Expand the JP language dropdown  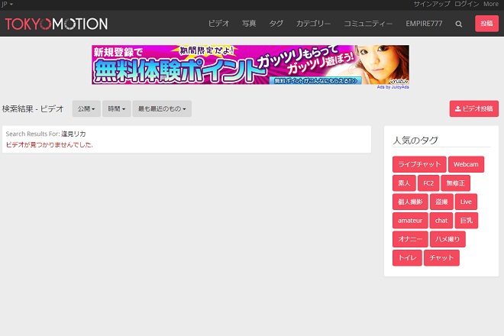pyautogui.click(x=7, y=5)
